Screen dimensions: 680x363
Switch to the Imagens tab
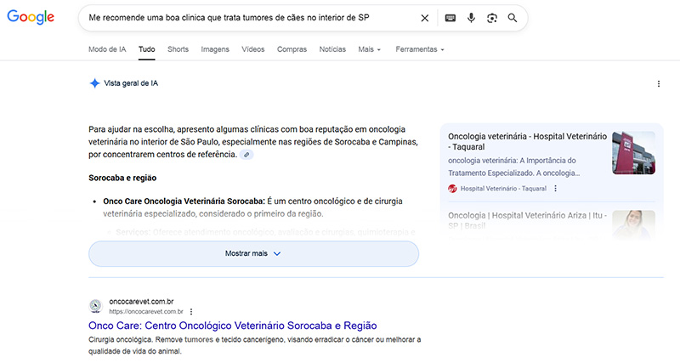click(215, 49)
